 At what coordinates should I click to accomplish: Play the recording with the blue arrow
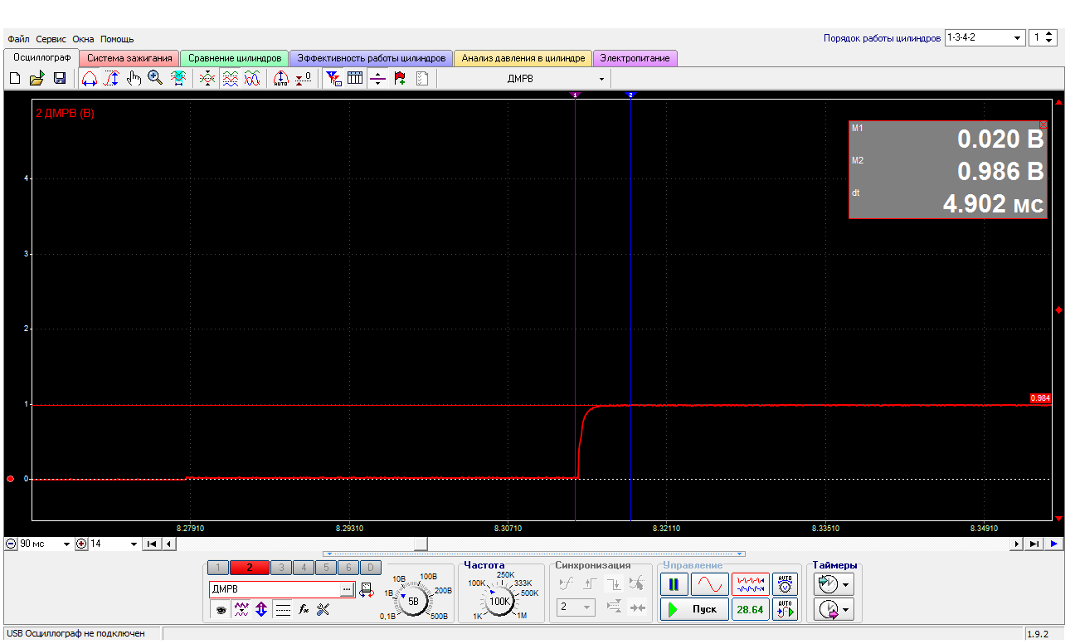(1053, 544)
